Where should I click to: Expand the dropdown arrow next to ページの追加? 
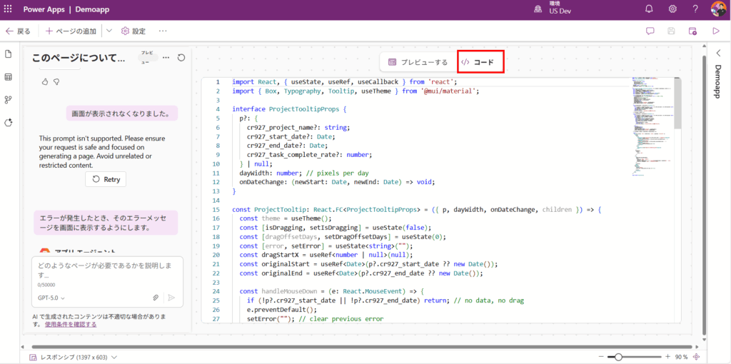(x=109, y=31)
